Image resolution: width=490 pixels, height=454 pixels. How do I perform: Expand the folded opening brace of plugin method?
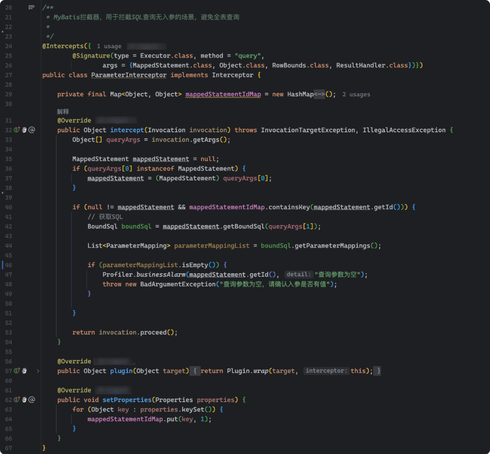click(x=195, y=371)
